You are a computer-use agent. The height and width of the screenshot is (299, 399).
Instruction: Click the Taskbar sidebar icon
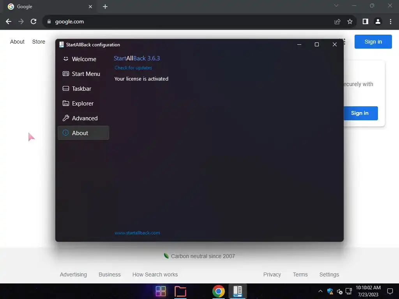(x=65, y=88)
